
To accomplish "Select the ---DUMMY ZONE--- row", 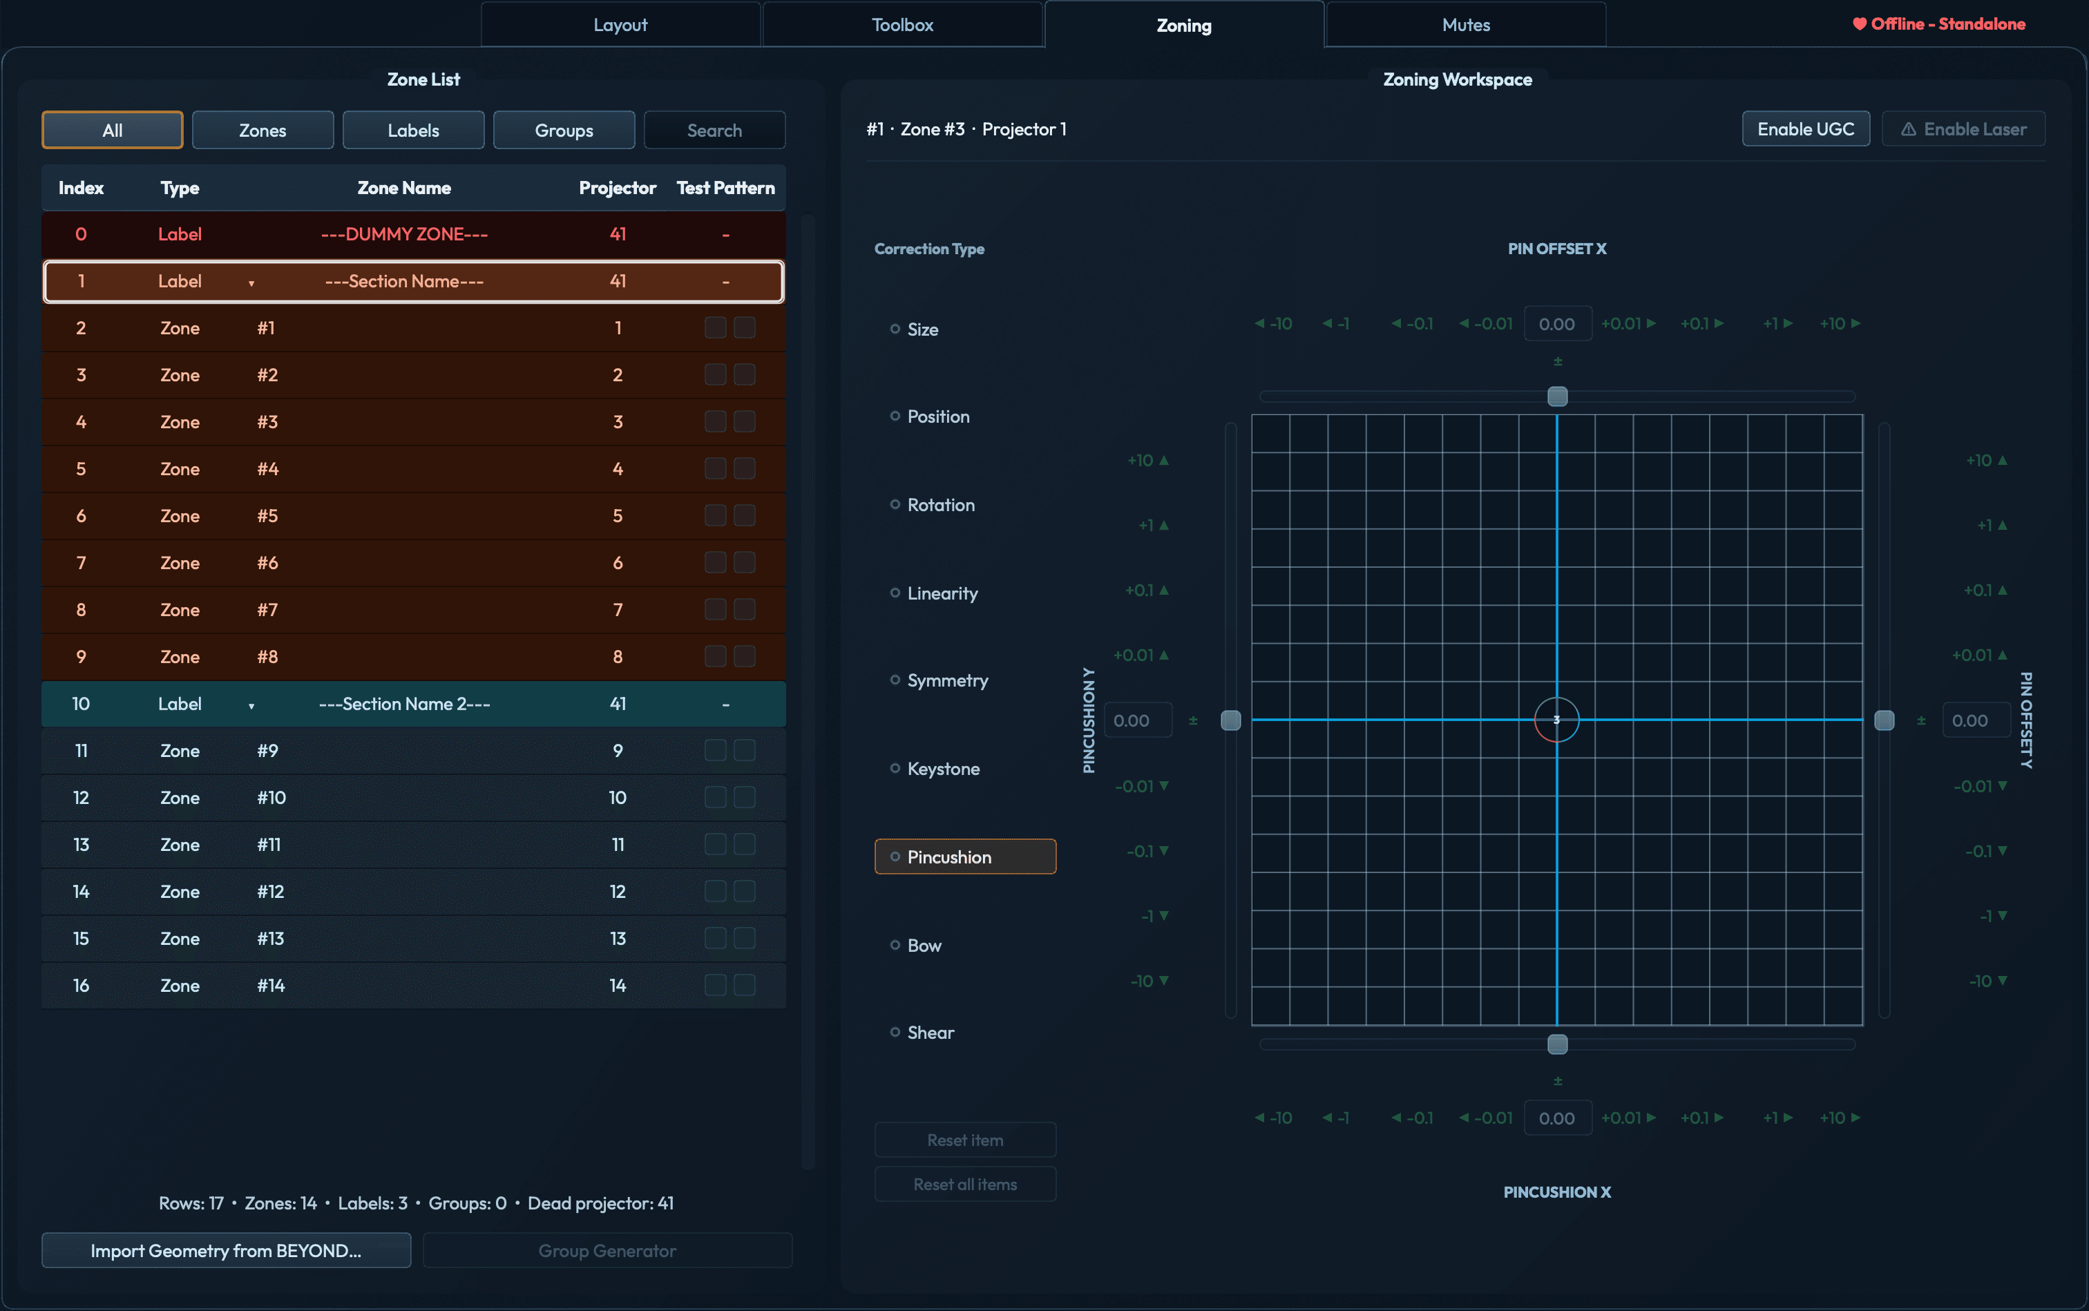I will pos(414,234).
